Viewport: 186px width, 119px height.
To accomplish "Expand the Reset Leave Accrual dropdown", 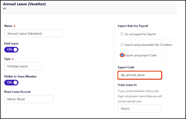I will pos(29,99).
